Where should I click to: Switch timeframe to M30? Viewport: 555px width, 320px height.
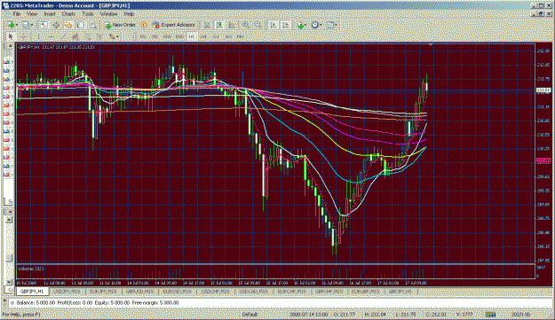(179, 36)
